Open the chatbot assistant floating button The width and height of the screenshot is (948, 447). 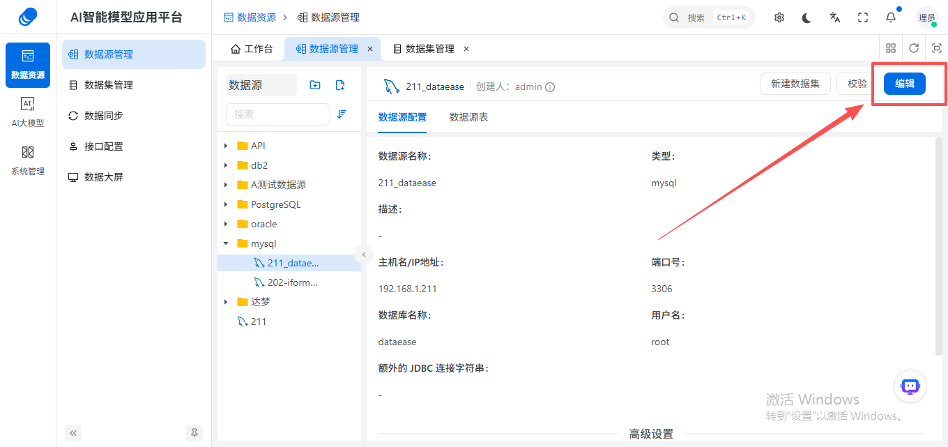point(910,386)
